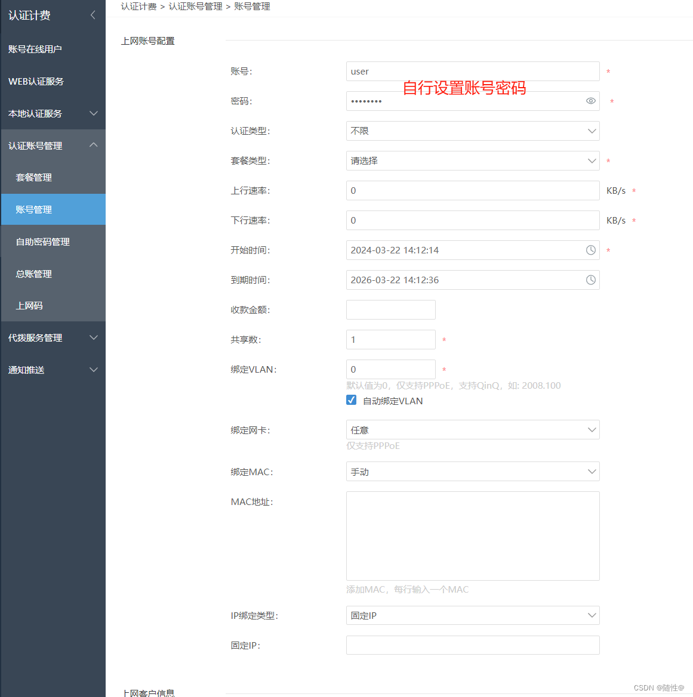The width and height of the screenshot is (693, 697).
Task: Focus the 下行速率 input field
Action: tap(473, 220)
